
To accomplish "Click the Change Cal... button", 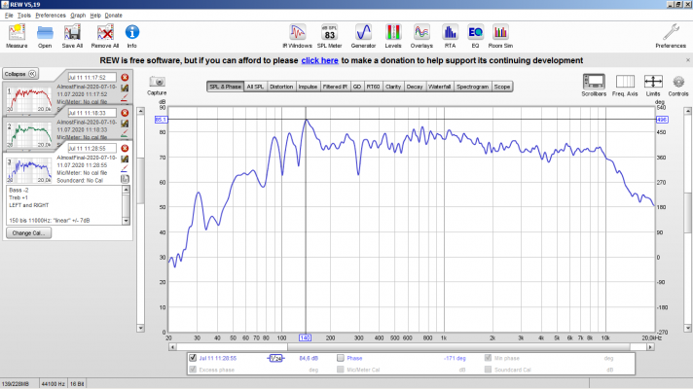I will (29, 232).
